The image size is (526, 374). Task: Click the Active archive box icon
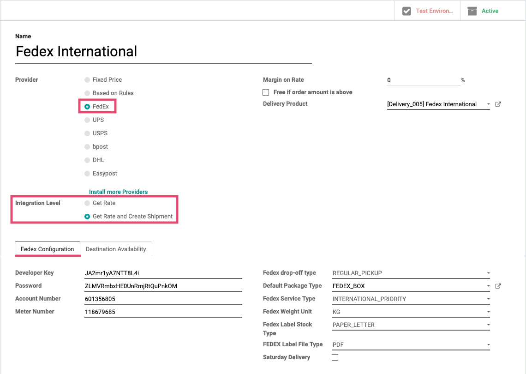tap(472, 11)
